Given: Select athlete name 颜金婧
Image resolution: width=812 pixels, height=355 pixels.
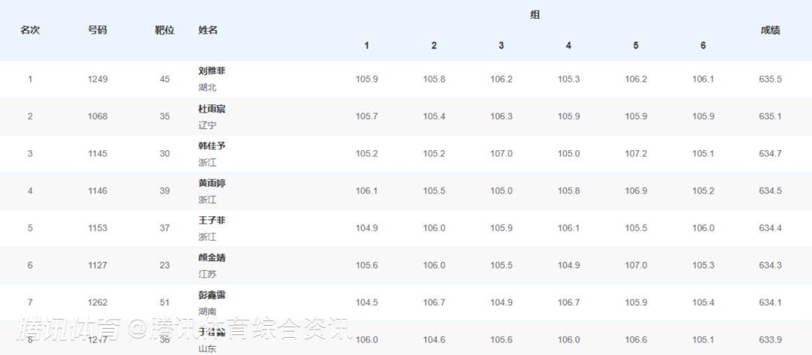Looking at the screenshot, I should point(212,257).
